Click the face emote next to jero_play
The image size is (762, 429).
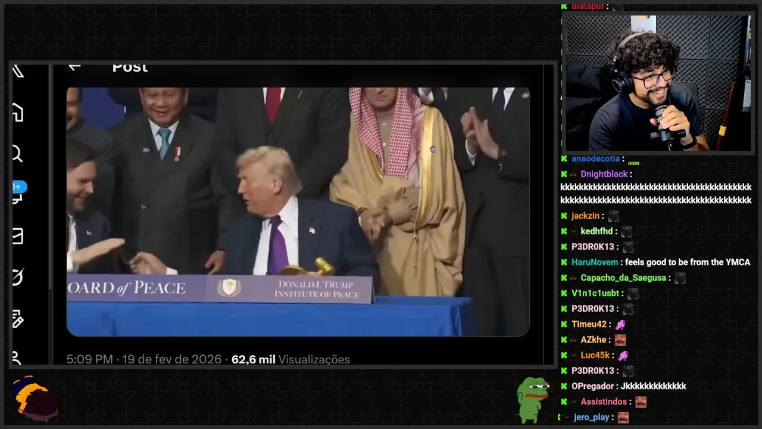[x=623, y=418]
